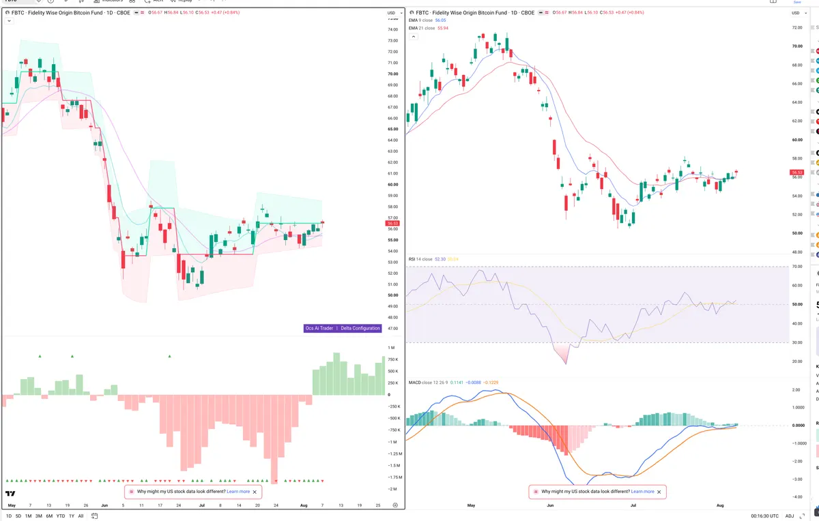Select the 3M time range

coord(39,516)
